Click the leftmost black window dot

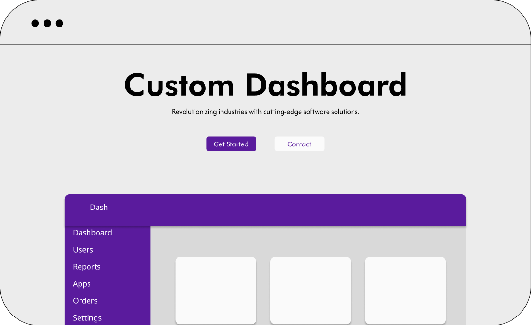[x=35, y=23]
